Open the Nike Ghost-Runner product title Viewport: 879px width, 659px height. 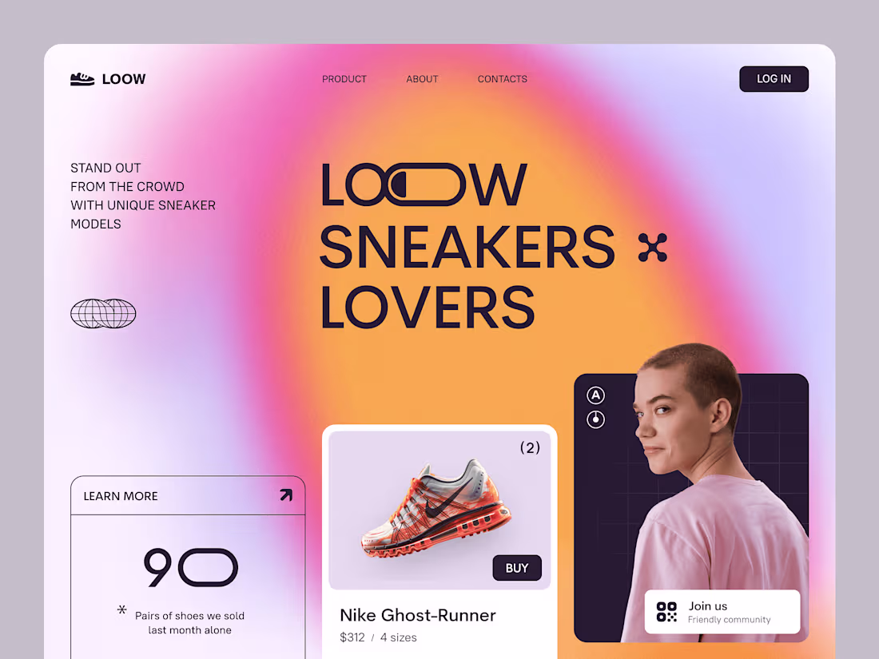pyautogui.click(x=418, y=615)
